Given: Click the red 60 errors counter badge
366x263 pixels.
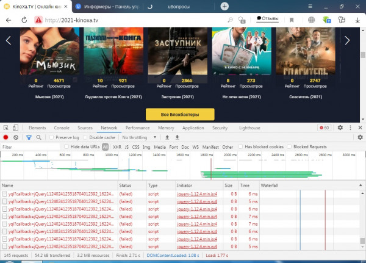Looking at the screenshot, I should [x=325, y=128].
